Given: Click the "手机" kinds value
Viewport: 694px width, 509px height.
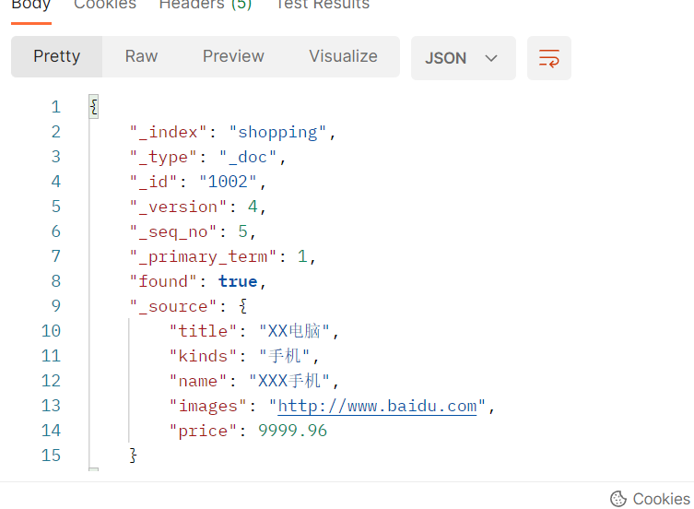Looking at the screenshot, I should [285, 356].
